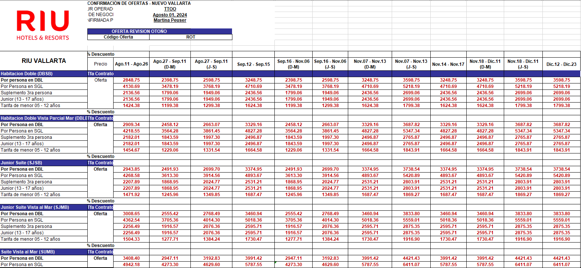
Task: Click 3687.82 in the Dic.12 - Dic.23 column
Action: coord(562,125)
